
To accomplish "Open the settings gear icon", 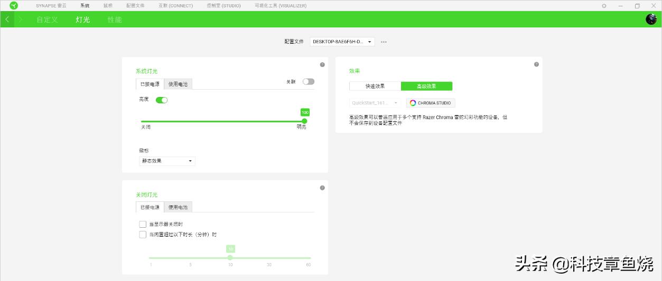I will coord(604,6).
